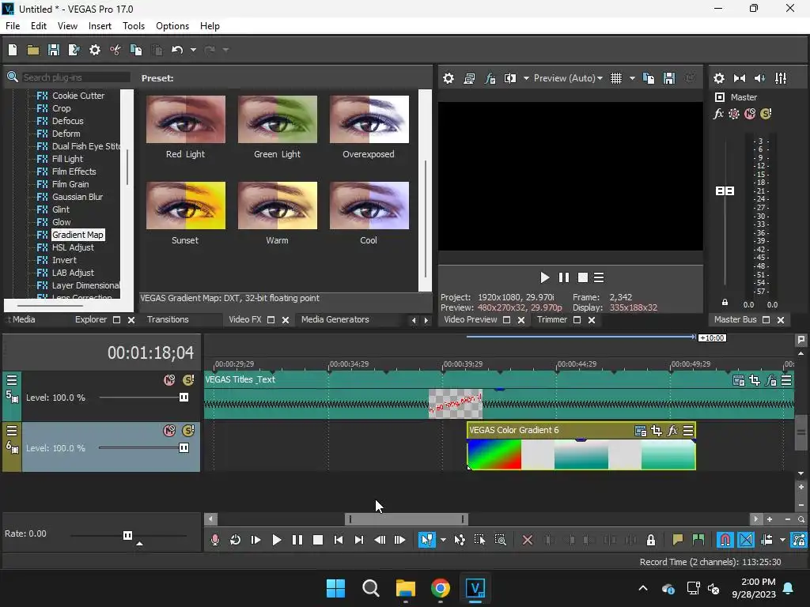Undo the last action

[x=177, y=50]
